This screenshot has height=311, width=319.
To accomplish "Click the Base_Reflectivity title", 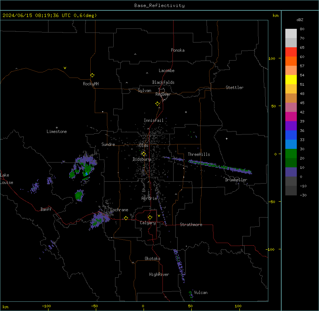I will tap(159, 6).
